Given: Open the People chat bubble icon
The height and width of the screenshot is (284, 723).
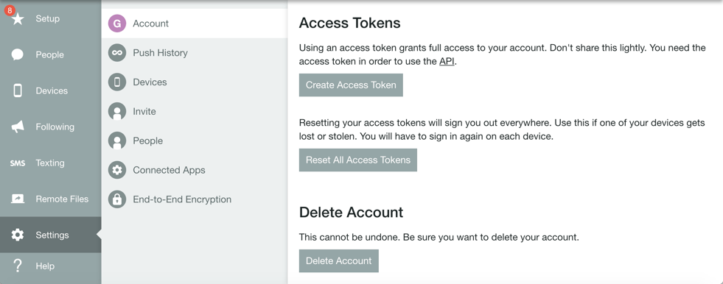Looking at the screenshot, I should (18, 54).
